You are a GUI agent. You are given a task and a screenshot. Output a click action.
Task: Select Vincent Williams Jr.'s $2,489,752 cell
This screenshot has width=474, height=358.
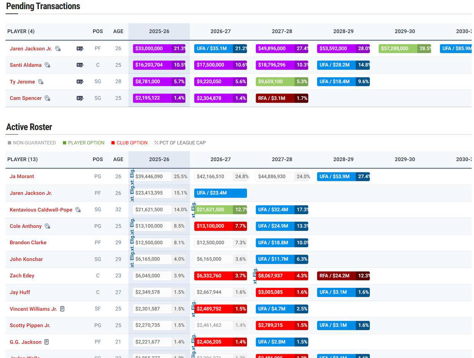pyautogui.click(x=221, y=309)
